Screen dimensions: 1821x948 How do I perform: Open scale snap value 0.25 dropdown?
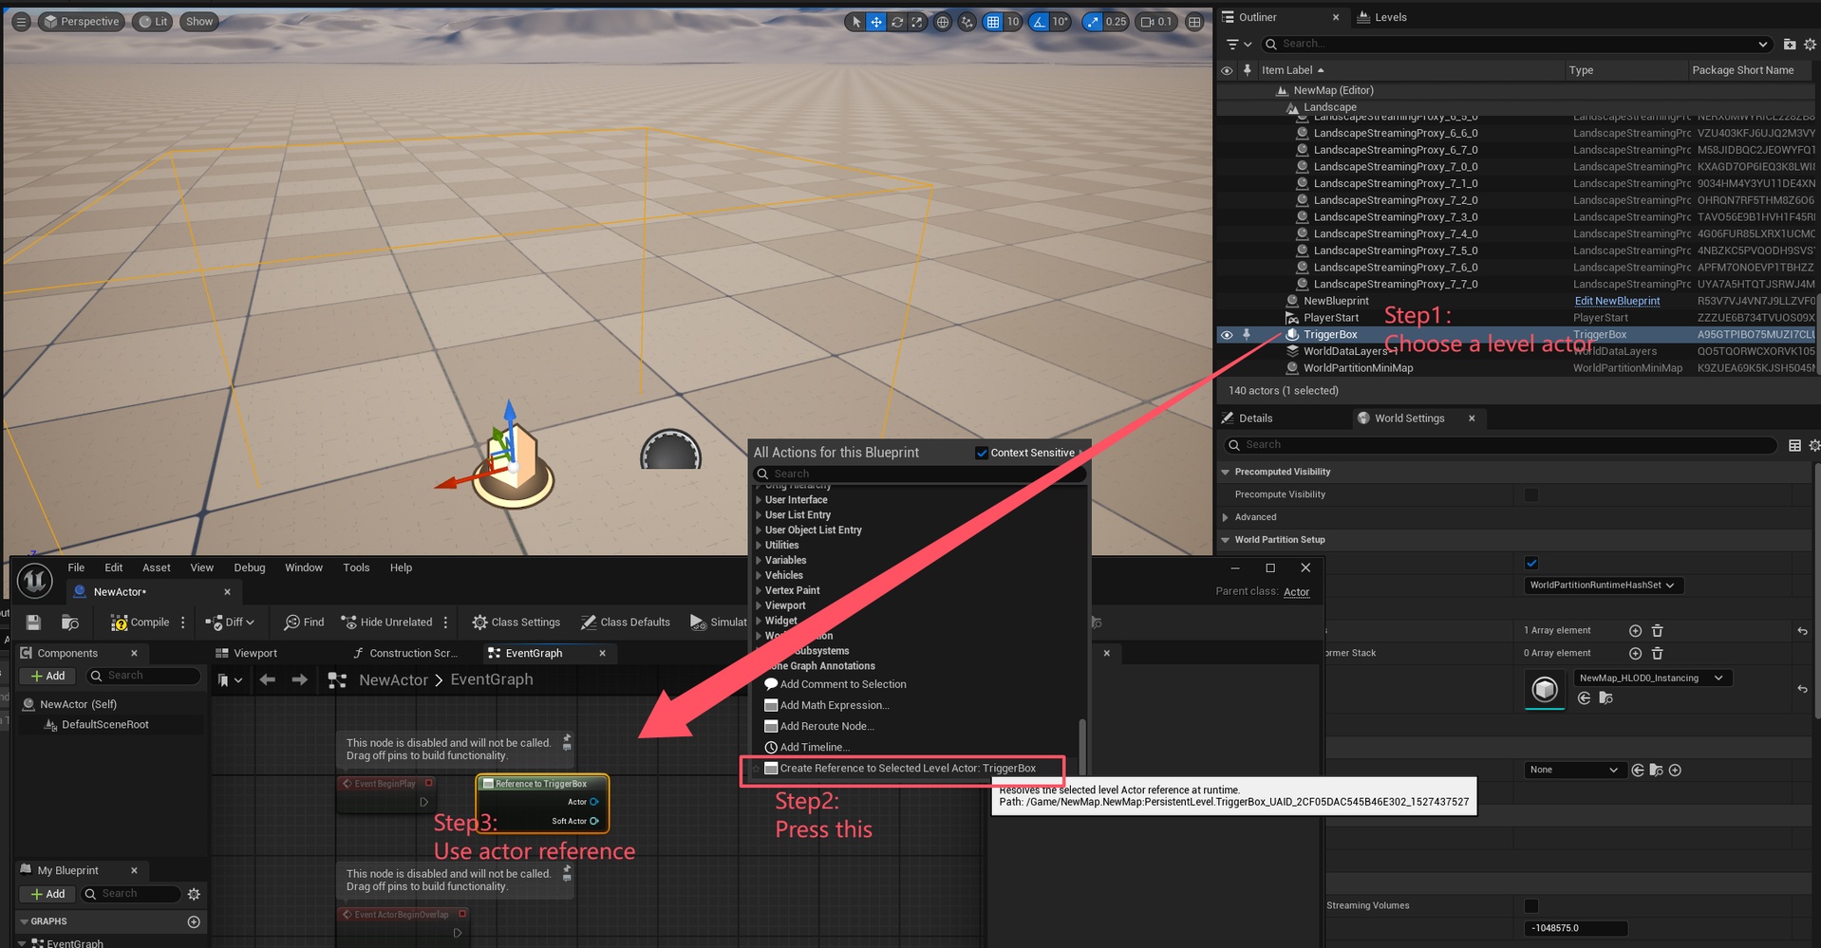[1117, 22]
